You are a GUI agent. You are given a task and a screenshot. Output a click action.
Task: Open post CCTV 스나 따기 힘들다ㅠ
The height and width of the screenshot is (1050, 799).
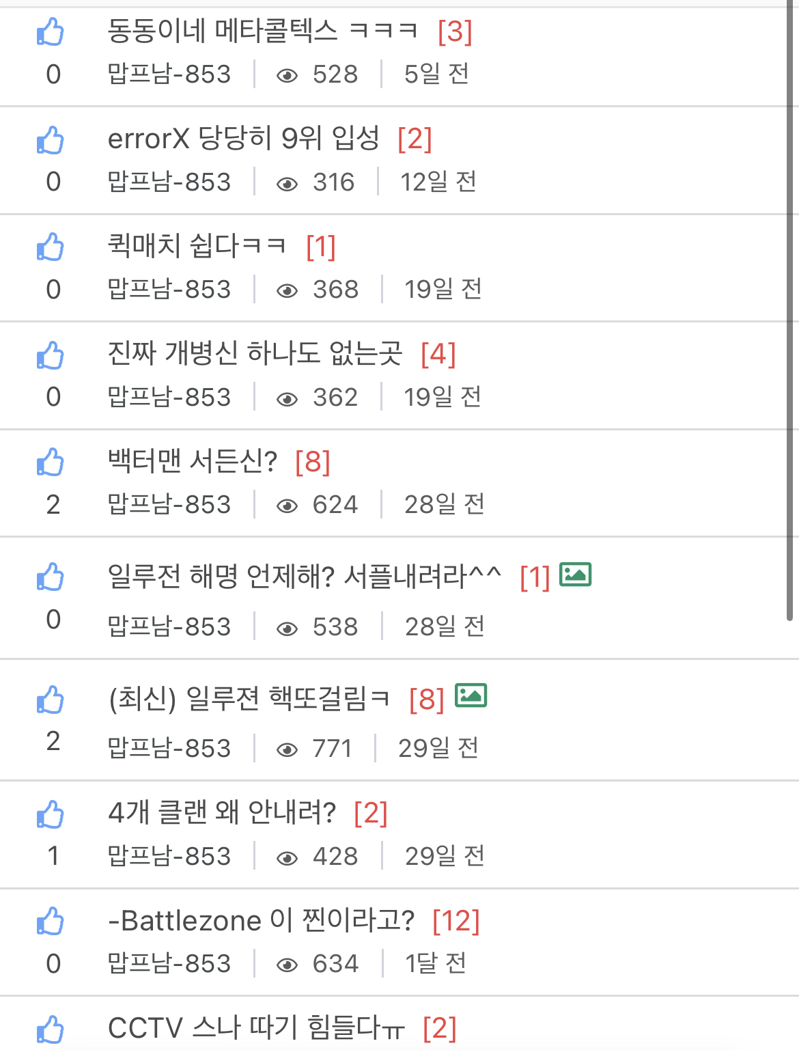coord(256,1028)
